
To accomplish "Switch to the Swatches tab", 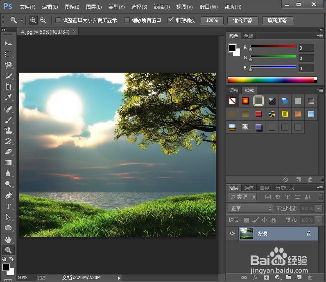I will click(249, 36).
